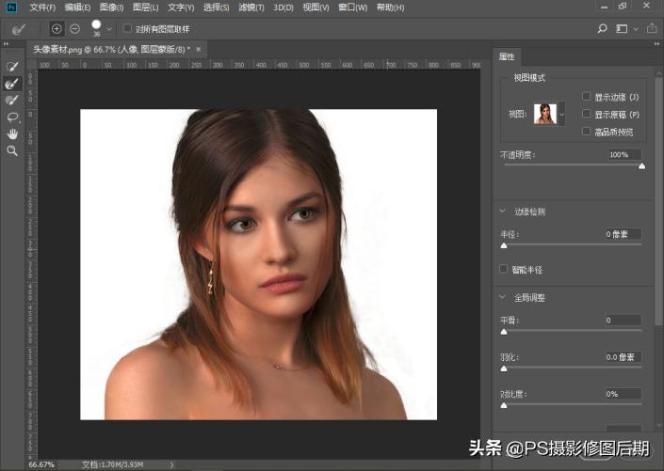
Task: Collapse the 边缘检测 section
Action: (x=504, y=212)
